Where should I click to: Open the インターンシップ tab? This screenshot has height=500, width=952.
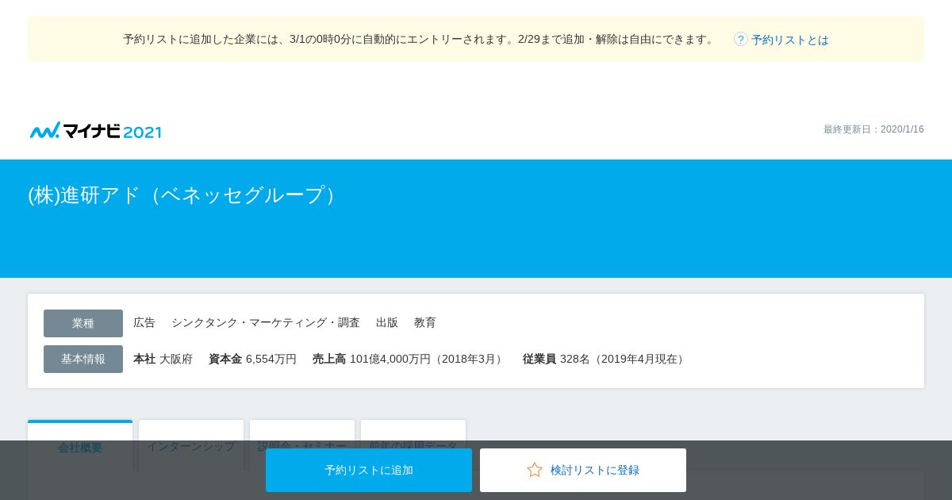191,446
